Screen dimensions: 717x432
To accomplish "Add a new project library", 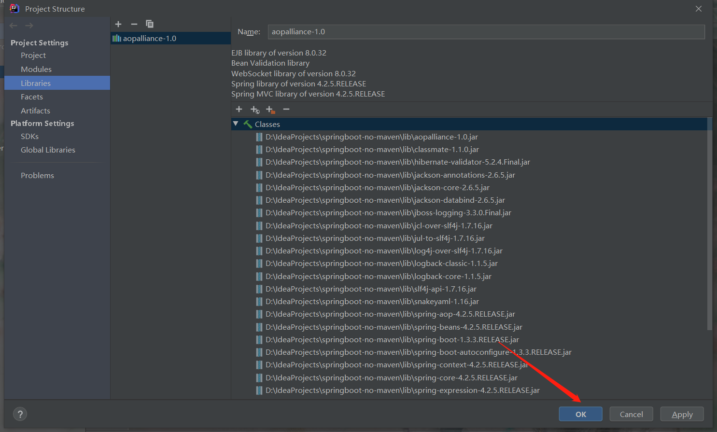I will click(118, 24).
